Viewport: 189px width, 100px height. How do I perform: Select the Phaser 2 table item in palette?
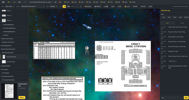[14, 16]
